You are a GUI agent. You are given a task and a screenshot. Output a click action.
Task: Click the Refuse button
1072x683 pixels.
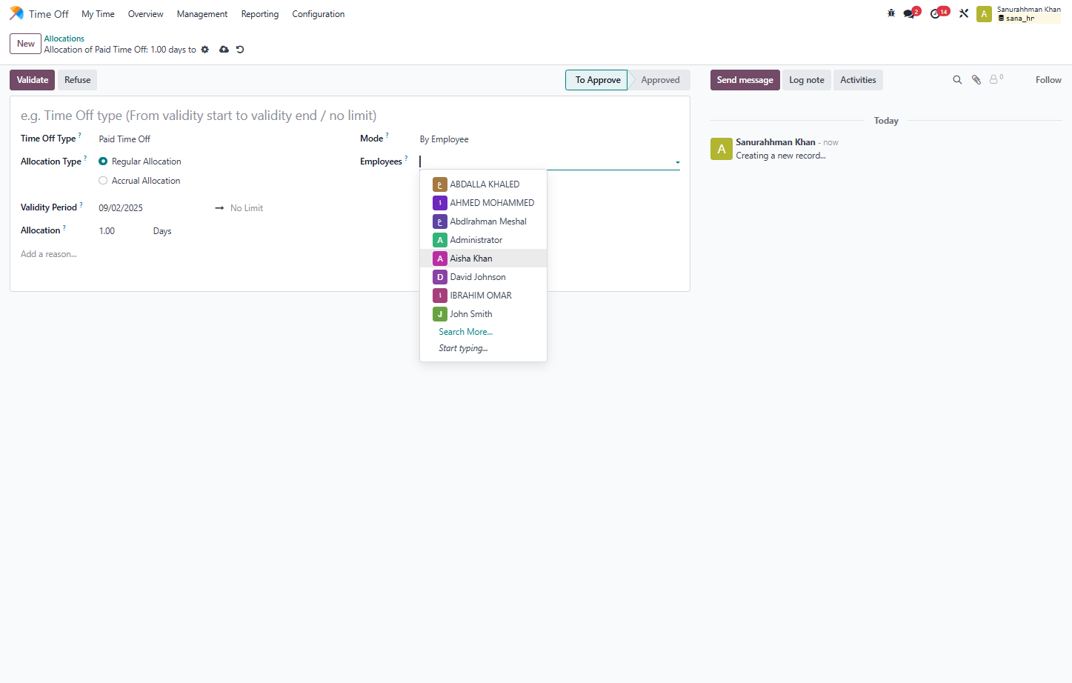point(77,80)
